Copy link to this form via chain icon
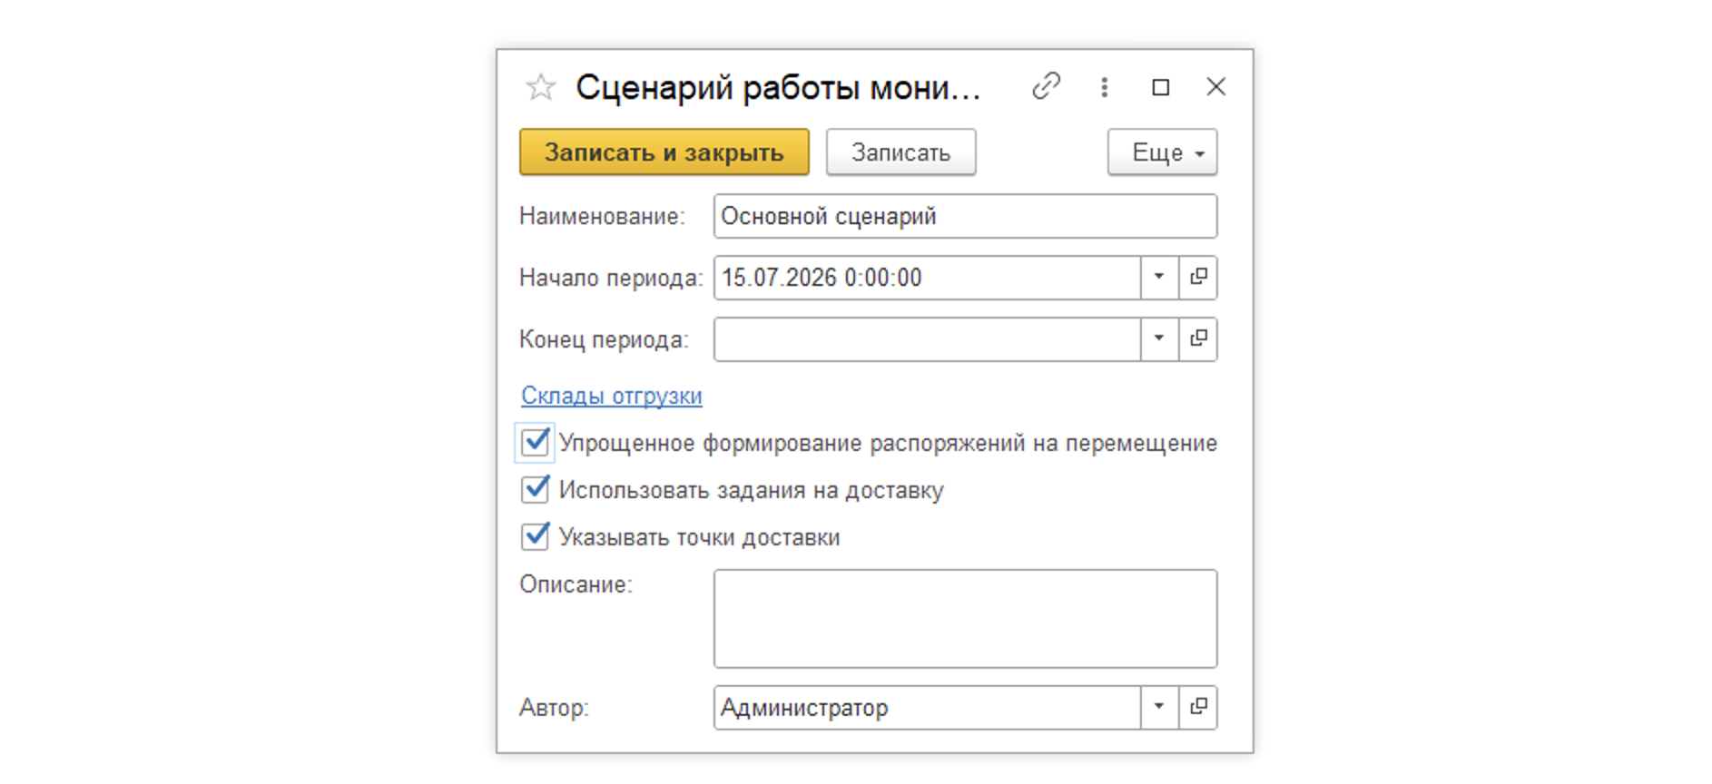The width and height of the screenshot is (1712, 784). click(1046, 86)
